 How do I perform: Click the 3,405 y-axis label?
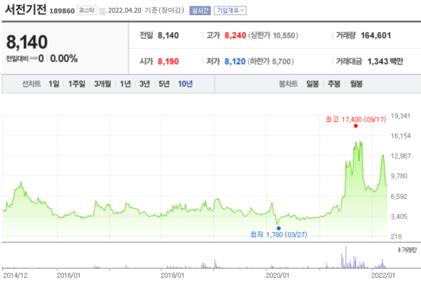click(399, 217)
